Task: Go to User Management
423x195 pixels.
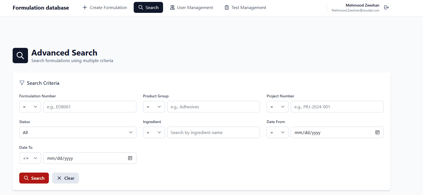Action: [191, 7]
